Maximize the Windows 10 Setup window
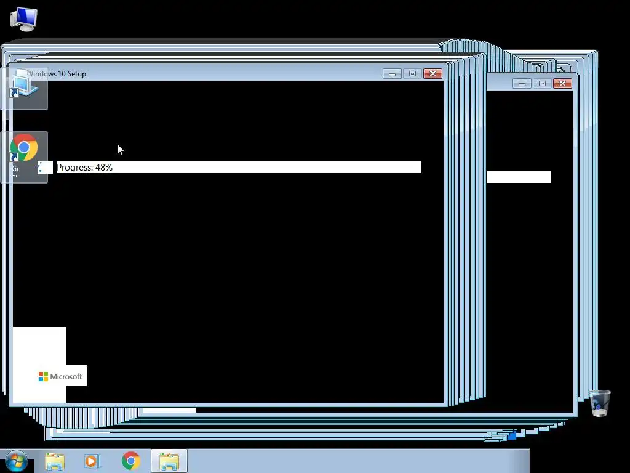The height and width of the screenshot is (473, 630). pyautogui.click(x=412, y=74)
